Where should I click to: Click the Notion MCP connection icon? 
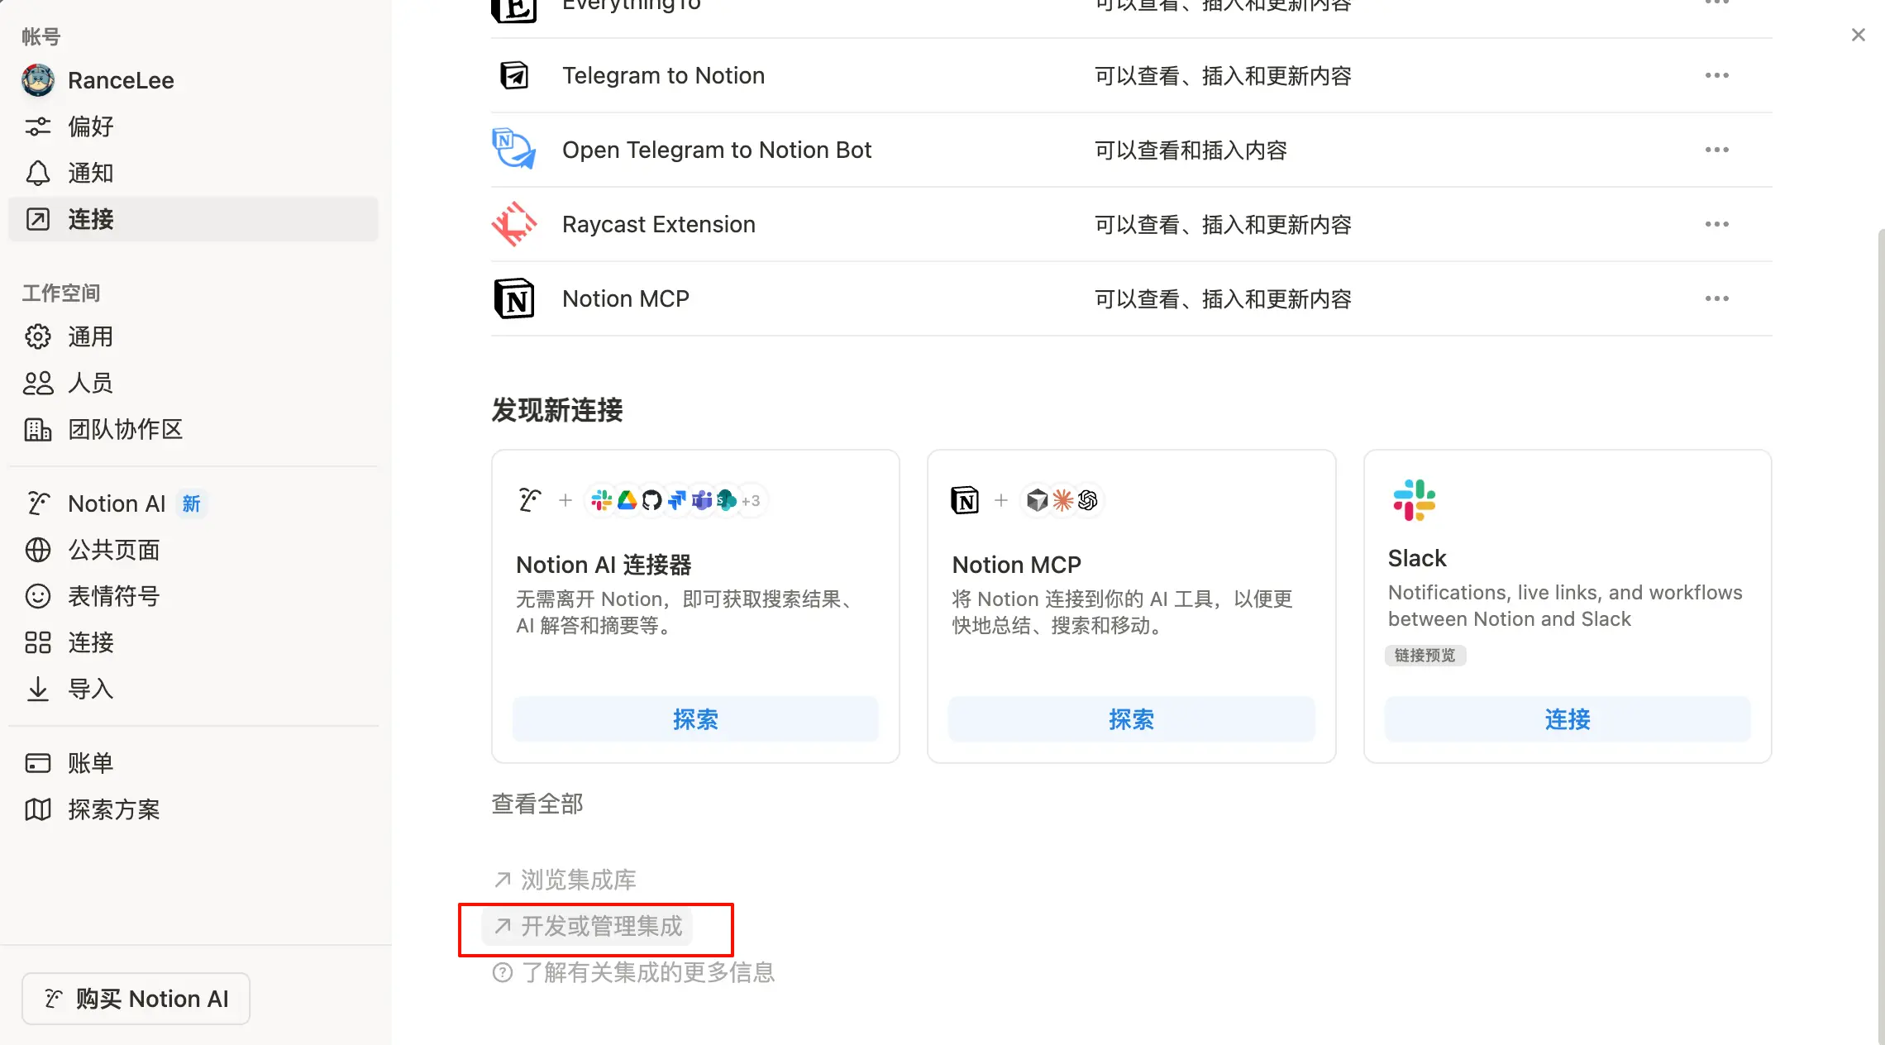point(513,298)
